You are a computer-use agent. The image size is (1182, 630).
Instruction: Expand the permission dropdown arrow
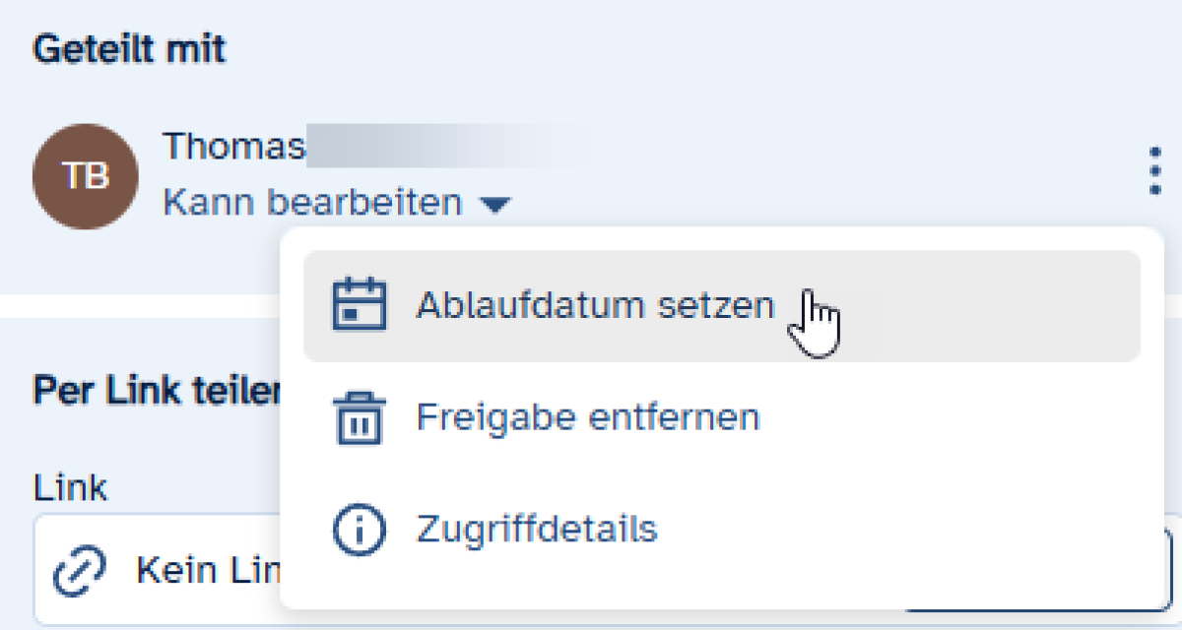point(495,205)
